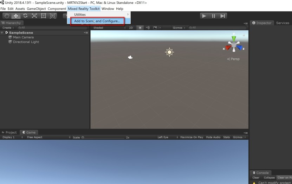Open the Scene view Gizmos dropdown
Viewport: 292px width, 184px height.
(x=179, y=27)
